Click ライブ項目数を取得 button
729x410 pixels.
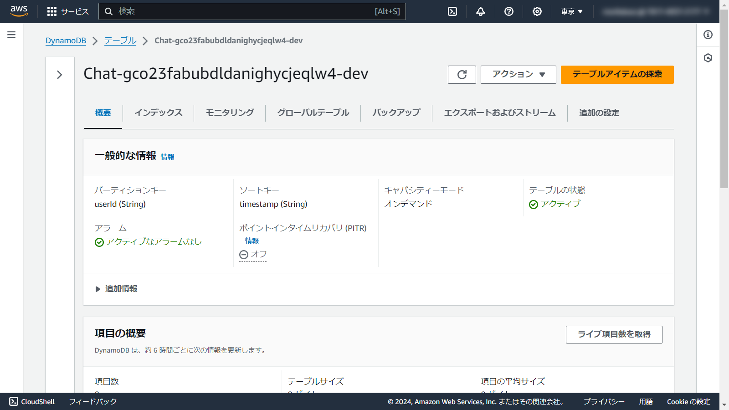(x=614, y=334)
